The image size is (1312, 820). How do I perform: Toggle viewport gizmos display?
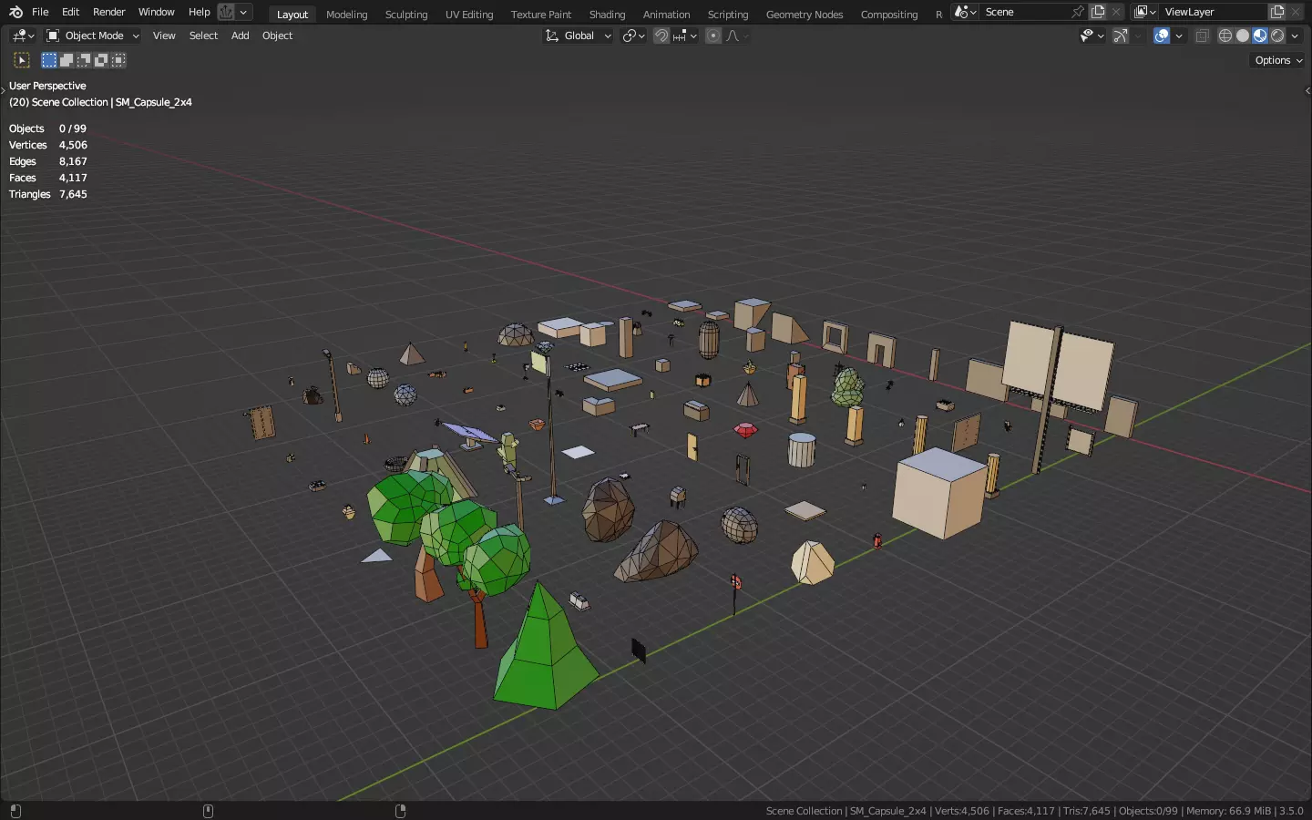point(1121,36)
